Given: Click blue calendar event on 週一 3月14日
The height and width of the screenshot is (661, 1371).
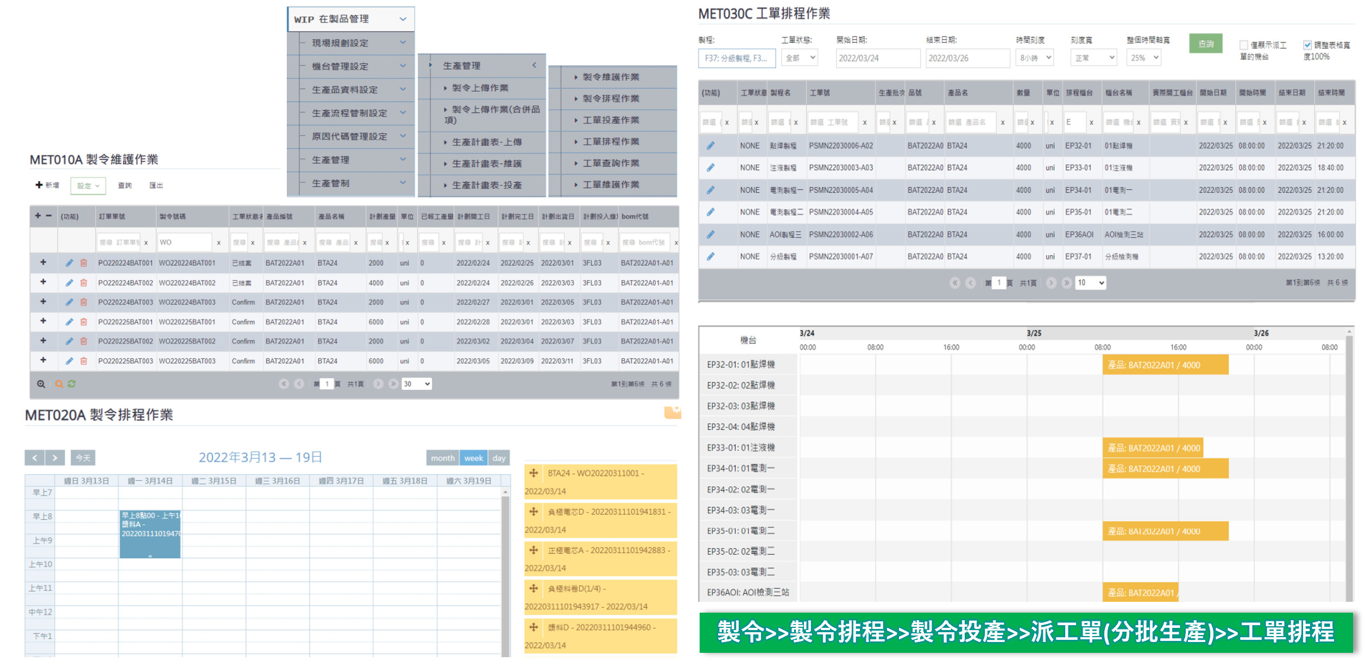Looking at the screenshot, I should tap(150, 534).
